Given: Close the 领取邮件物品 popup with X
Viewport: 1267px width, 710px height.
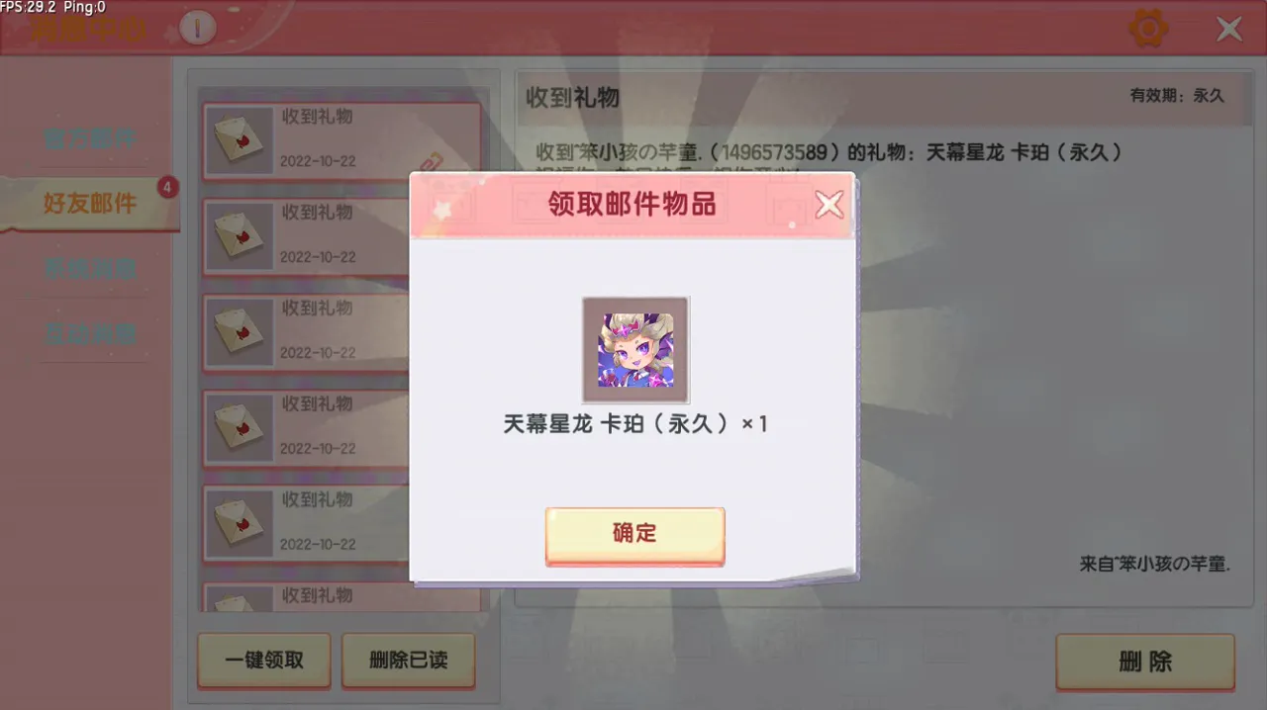Looking at the screenshot, I should 828,205.
